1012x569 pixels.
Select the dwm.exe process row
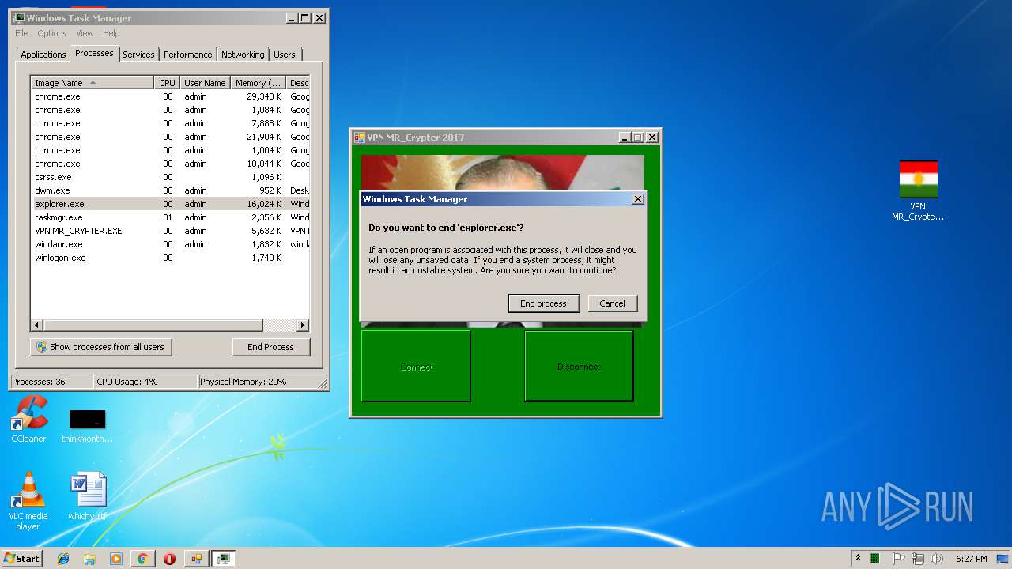tap(170, 190)
